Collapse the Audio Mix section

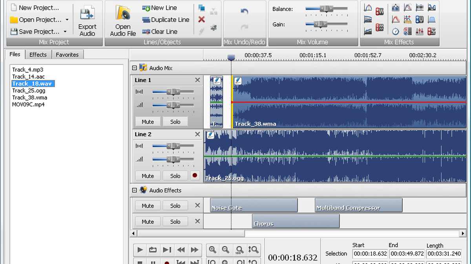[x=134, y=67]
